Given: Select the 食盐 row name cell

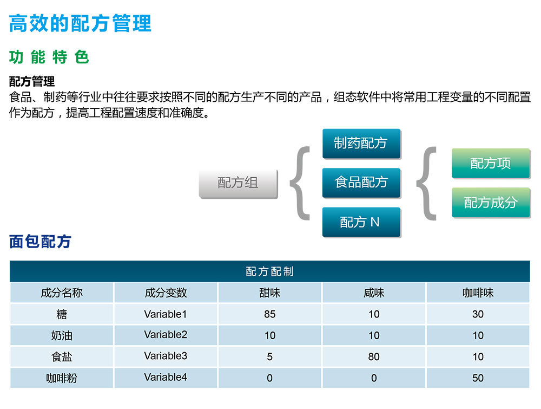Looking at the screenshot, I should 62,356.
